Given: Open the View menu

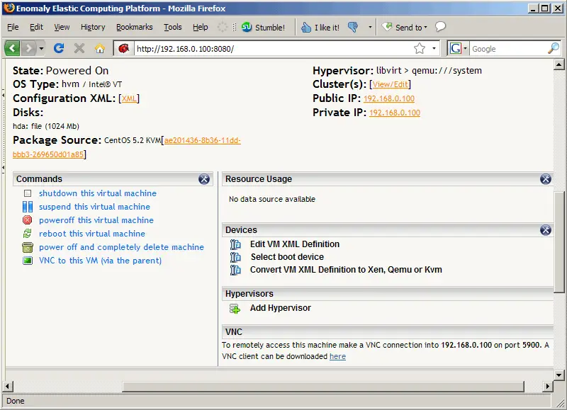Looking at the screenshot, I should tap(62, 27).
